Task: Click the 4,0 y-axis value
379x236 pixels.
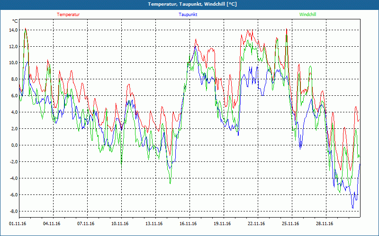Action: (14, 112)
